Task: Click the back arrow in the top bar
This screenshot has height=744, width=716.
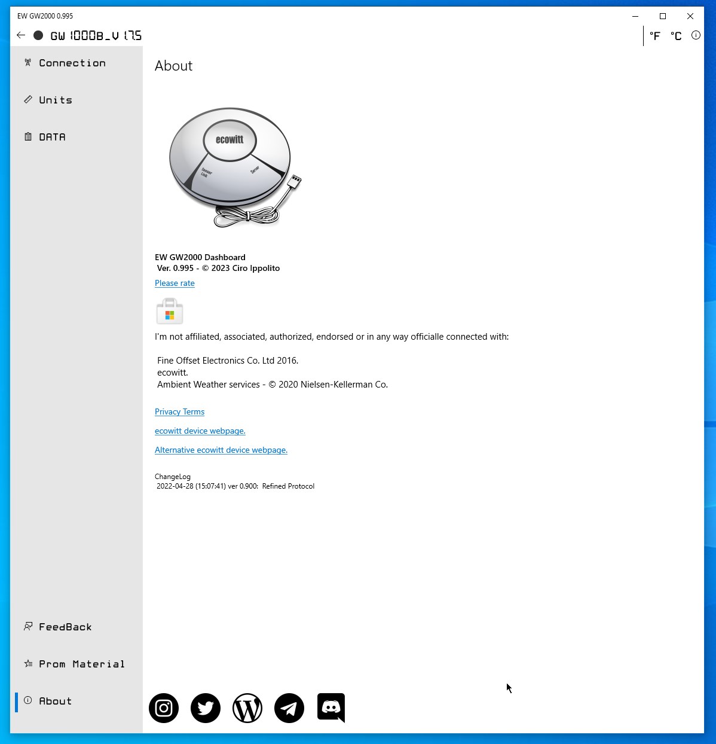Action: (21, 35)
